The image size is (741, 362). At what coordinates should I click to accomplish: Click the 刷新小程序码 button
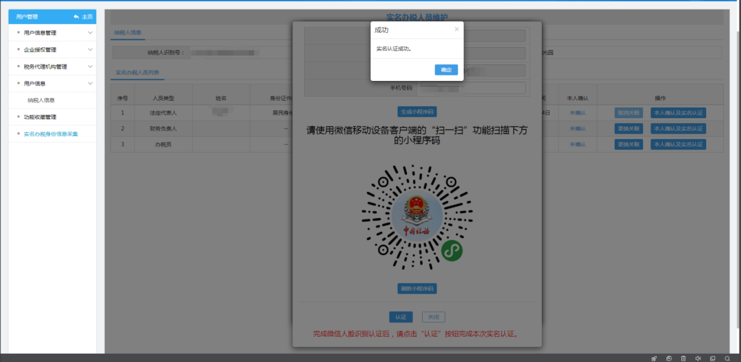417,289
